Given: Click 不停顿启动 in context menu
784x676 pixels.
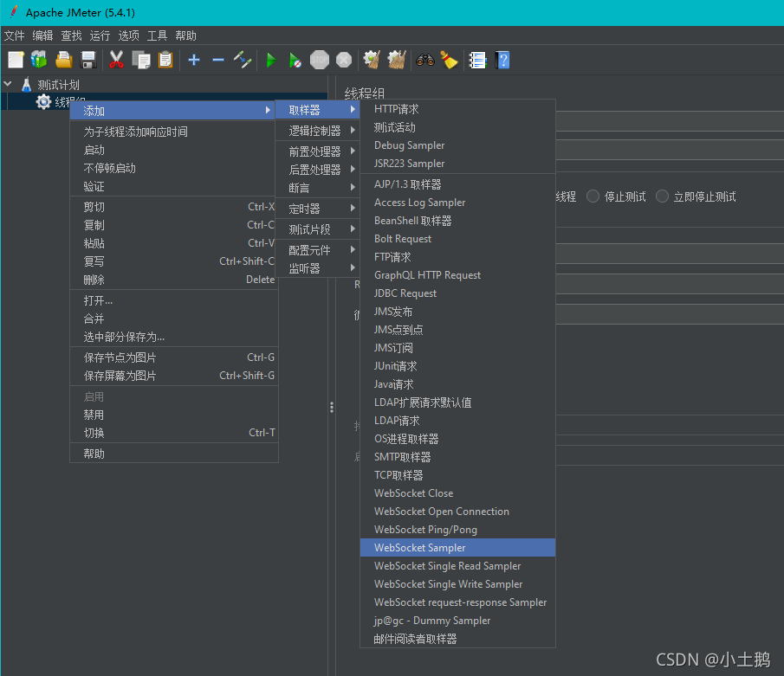Looking at the screenshot, I should click(174, 168).
